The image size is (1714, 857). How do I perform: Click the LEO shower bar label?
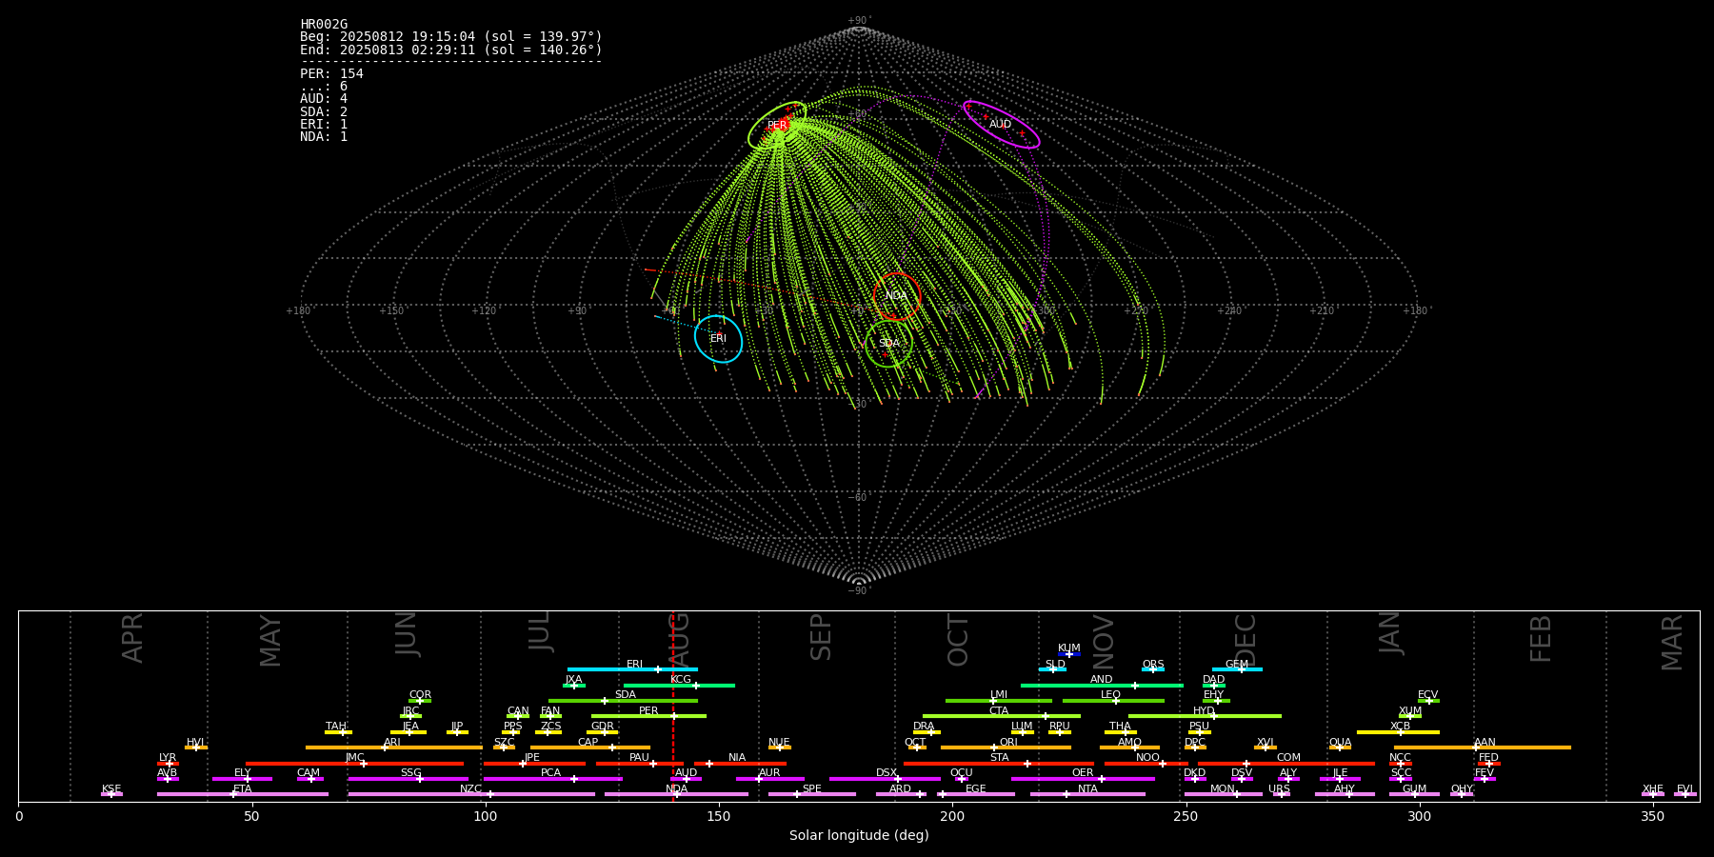point(1111,695)
